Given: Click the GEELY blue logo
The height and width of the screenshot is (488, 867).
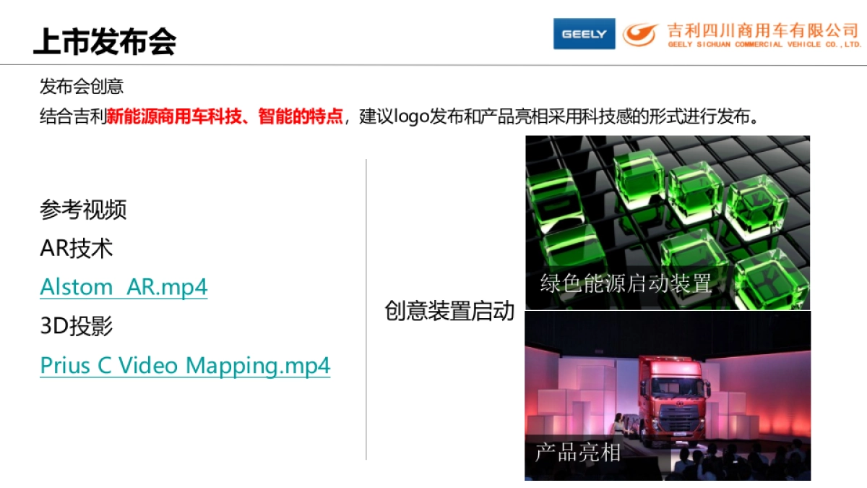Looking at the screenshot, I should (584, 33).
